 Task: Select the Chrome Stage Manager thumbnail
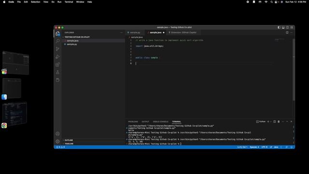pos(14,114)
